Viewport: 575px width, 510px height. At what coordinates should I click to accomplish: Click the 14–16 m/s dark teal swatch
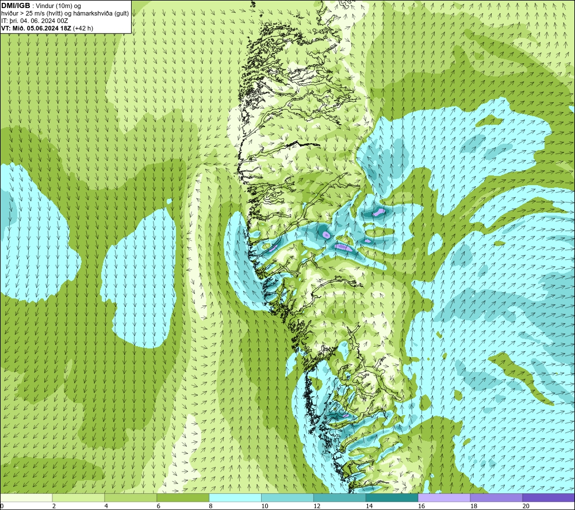pyautogui.click(x=392, y=497)
